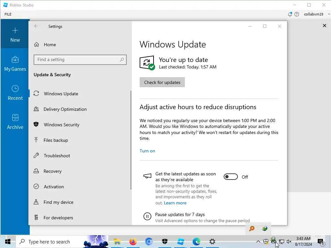Open Action Center notifications icon
This screenshot has width=331, height=248.
[321, 242]
